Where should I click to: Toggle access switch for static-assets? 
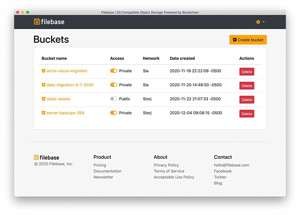(x=114, y=99)
